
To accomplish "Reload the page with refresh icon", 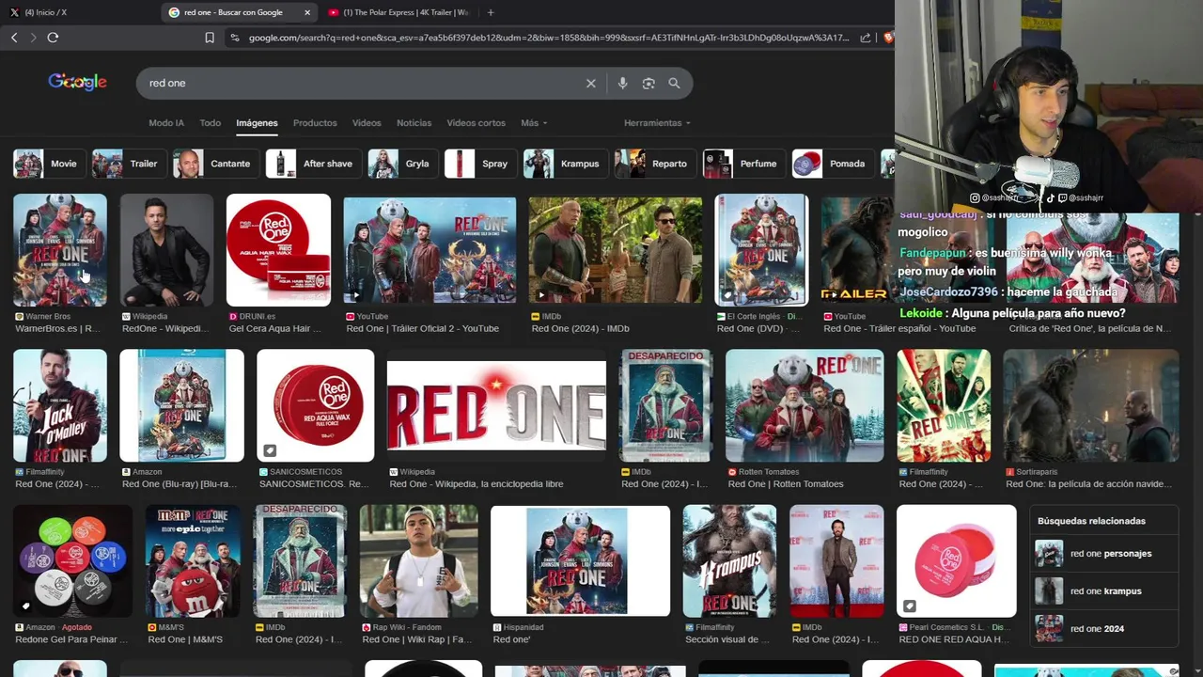I will pos(53,38).
